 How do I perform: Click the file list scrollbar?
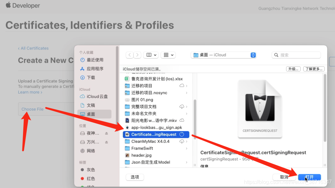click(195, 119)
